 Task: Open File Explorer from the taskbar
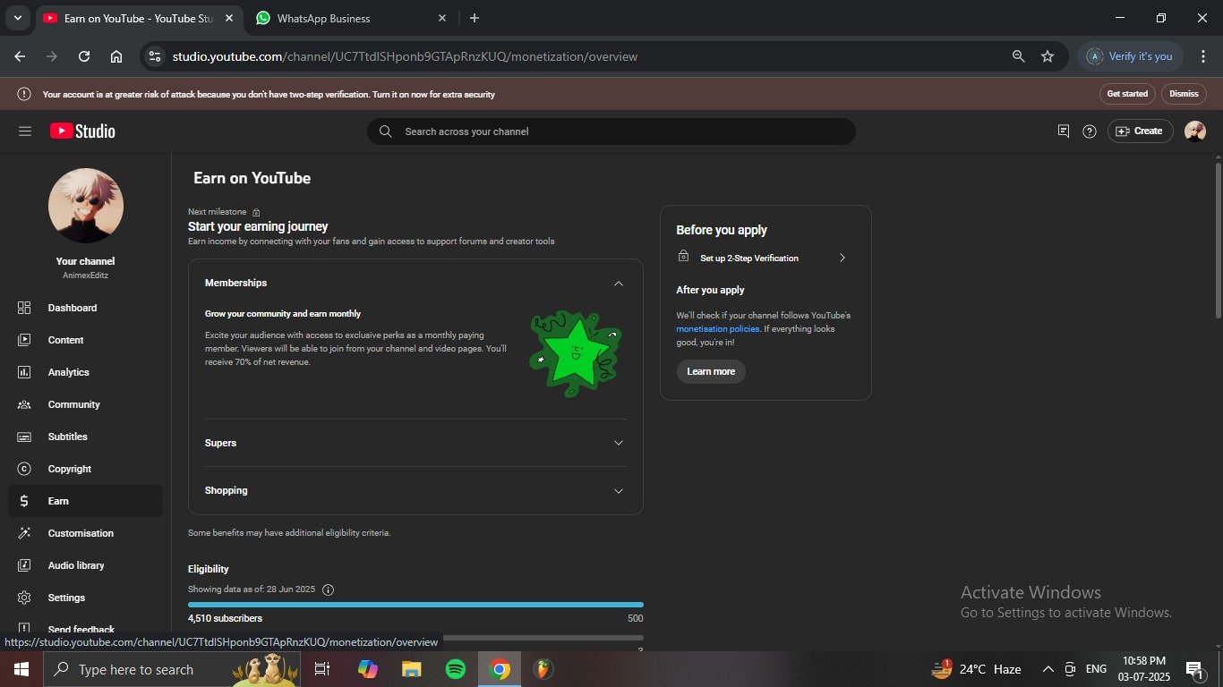point(411,669)
